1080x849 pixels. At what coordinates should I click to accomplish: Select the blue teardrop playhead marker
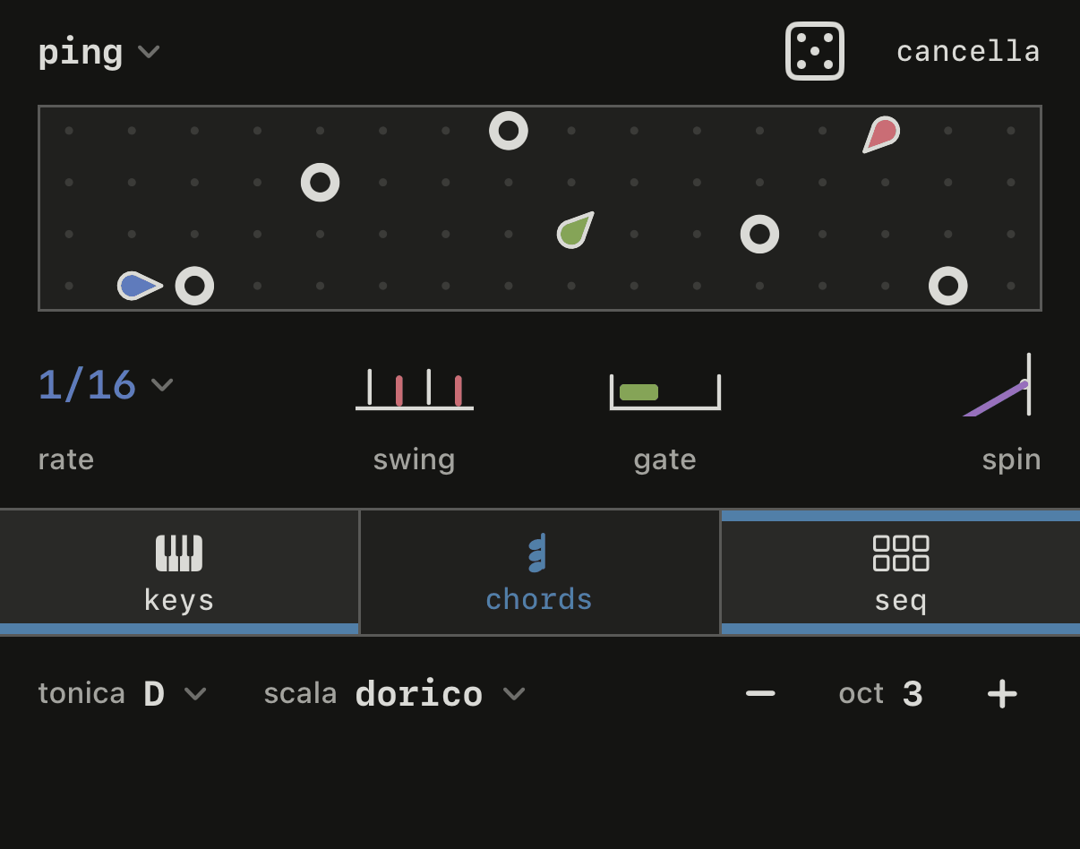click(x=140, y=286)
